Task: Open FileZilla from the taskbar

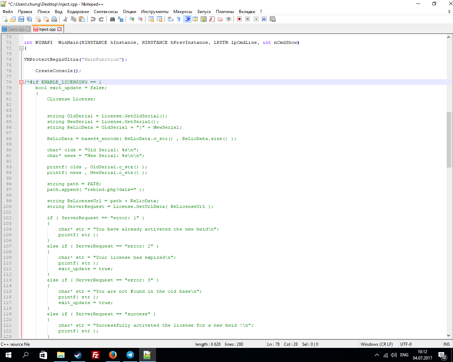Action: (x=96, y=355)
